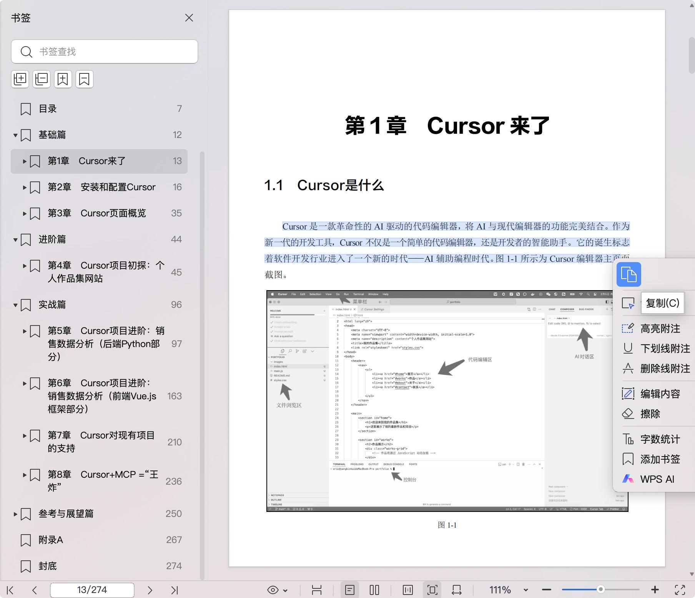Screen dimensions: 695x598
Task: Toggle fit page view
Action: (432, 590)
